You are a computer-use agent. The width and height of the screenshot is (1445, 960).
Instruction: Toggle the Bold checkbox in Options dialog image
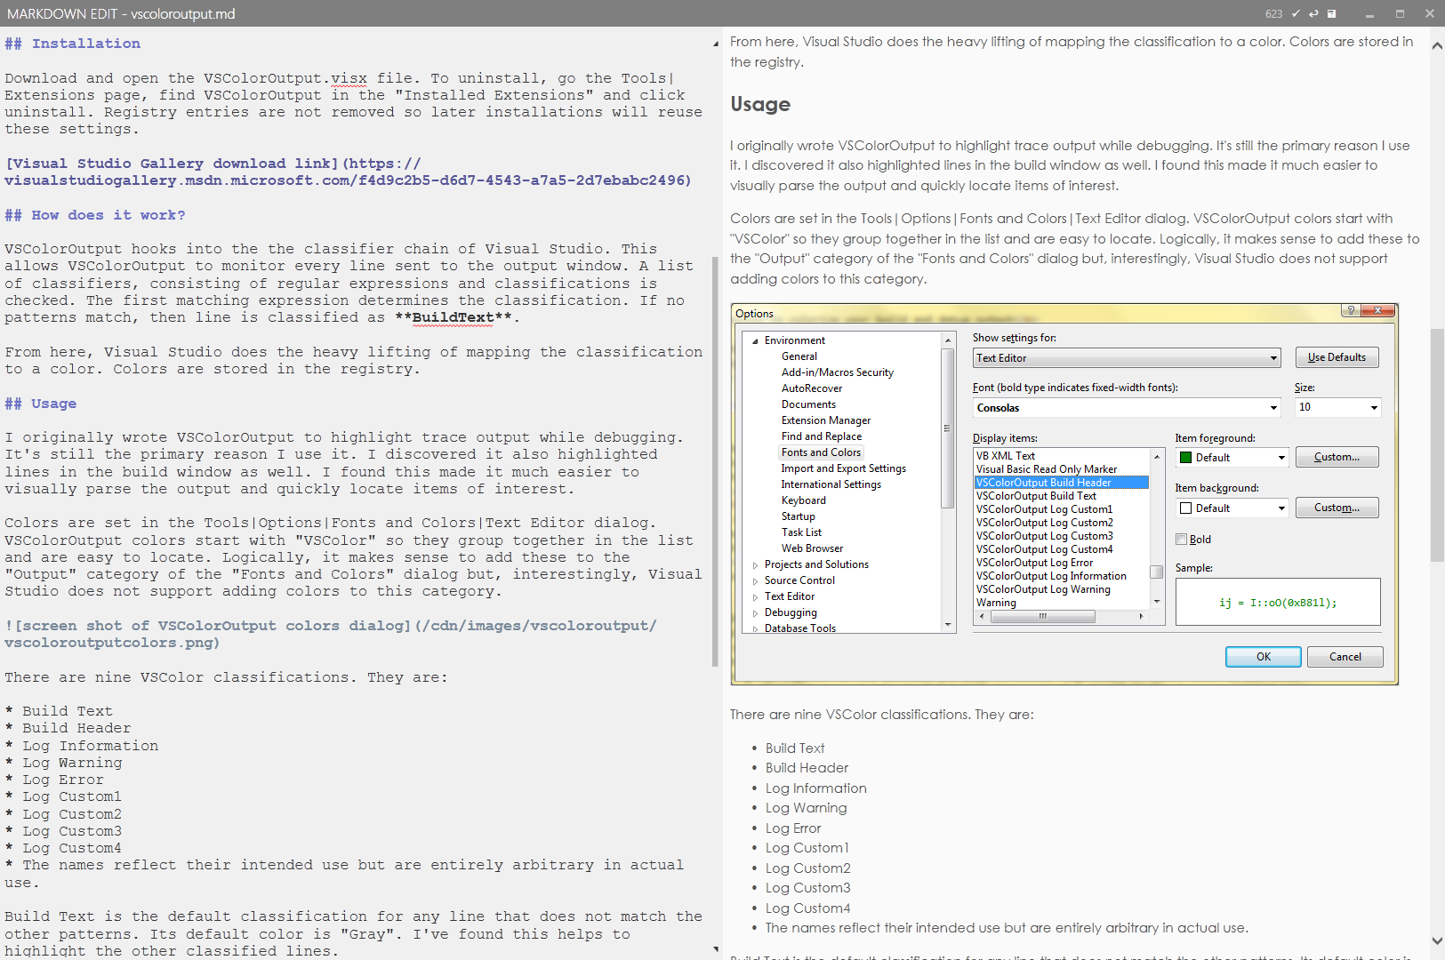[1182, 540]
